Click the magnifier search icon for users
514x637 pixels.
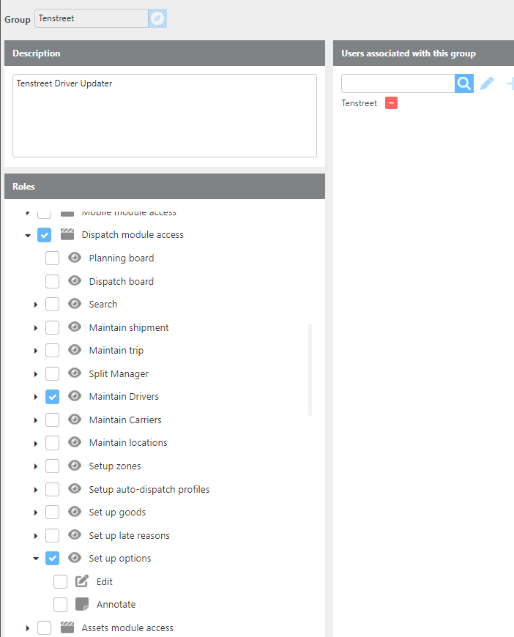coord(464,83)
